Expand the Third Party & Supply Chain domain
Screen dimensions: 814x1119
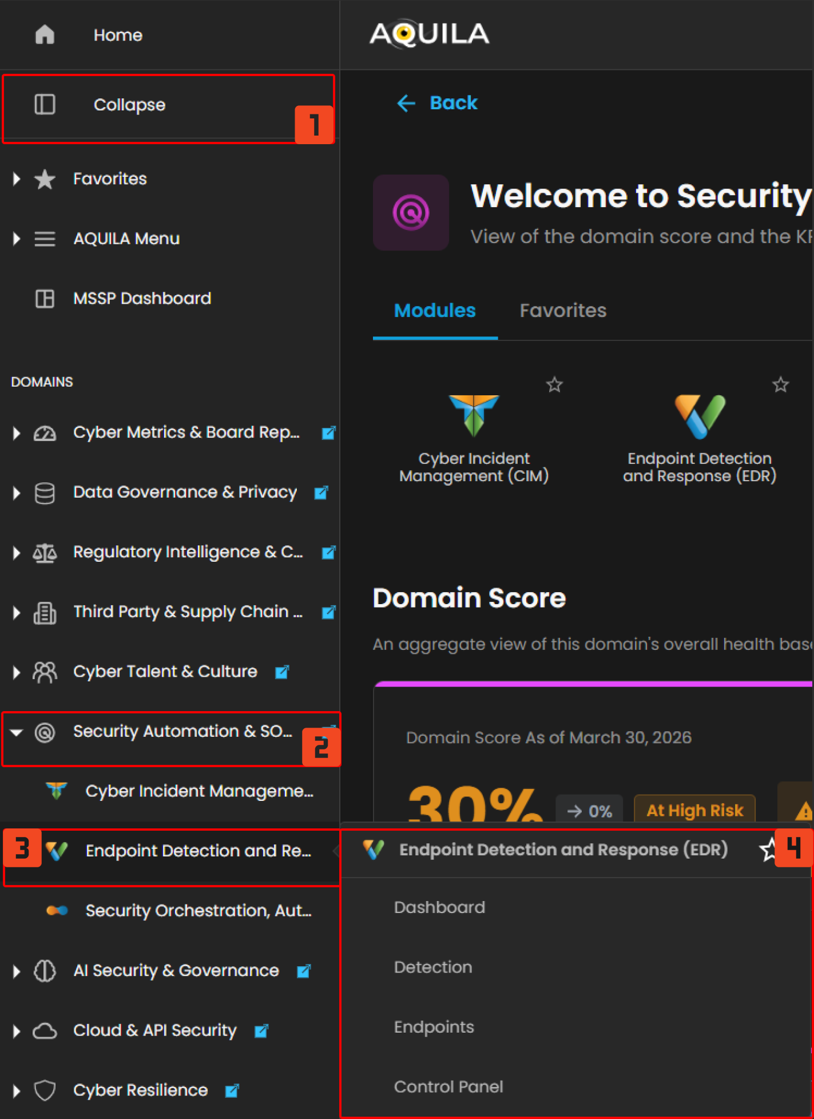pos(17,613)
